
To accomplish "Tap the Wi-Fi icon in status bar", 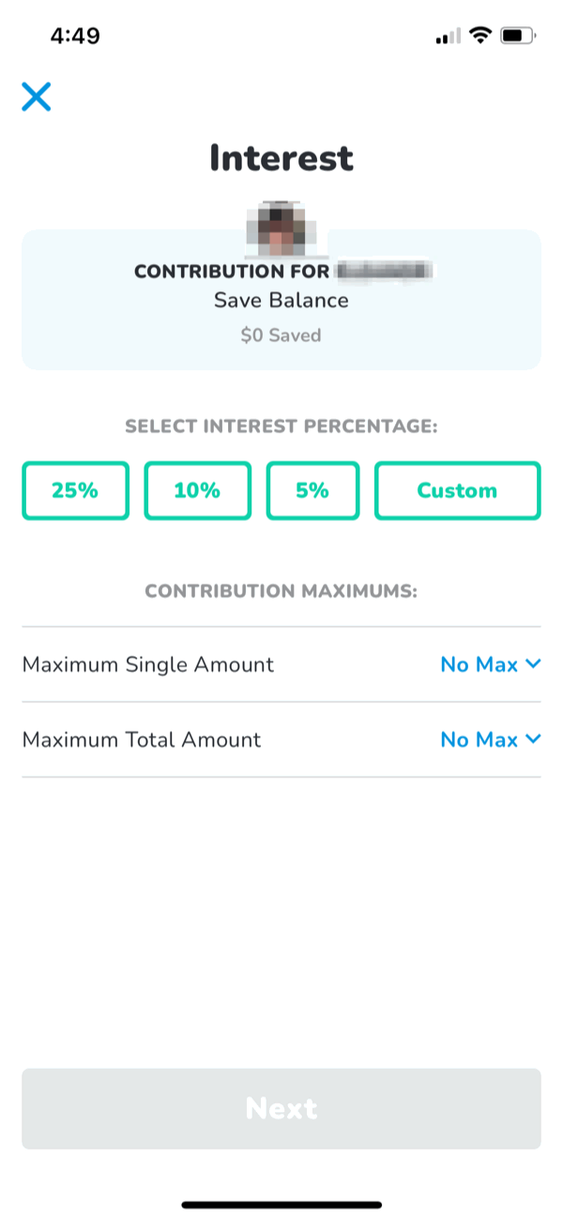I will coord(480,37).
